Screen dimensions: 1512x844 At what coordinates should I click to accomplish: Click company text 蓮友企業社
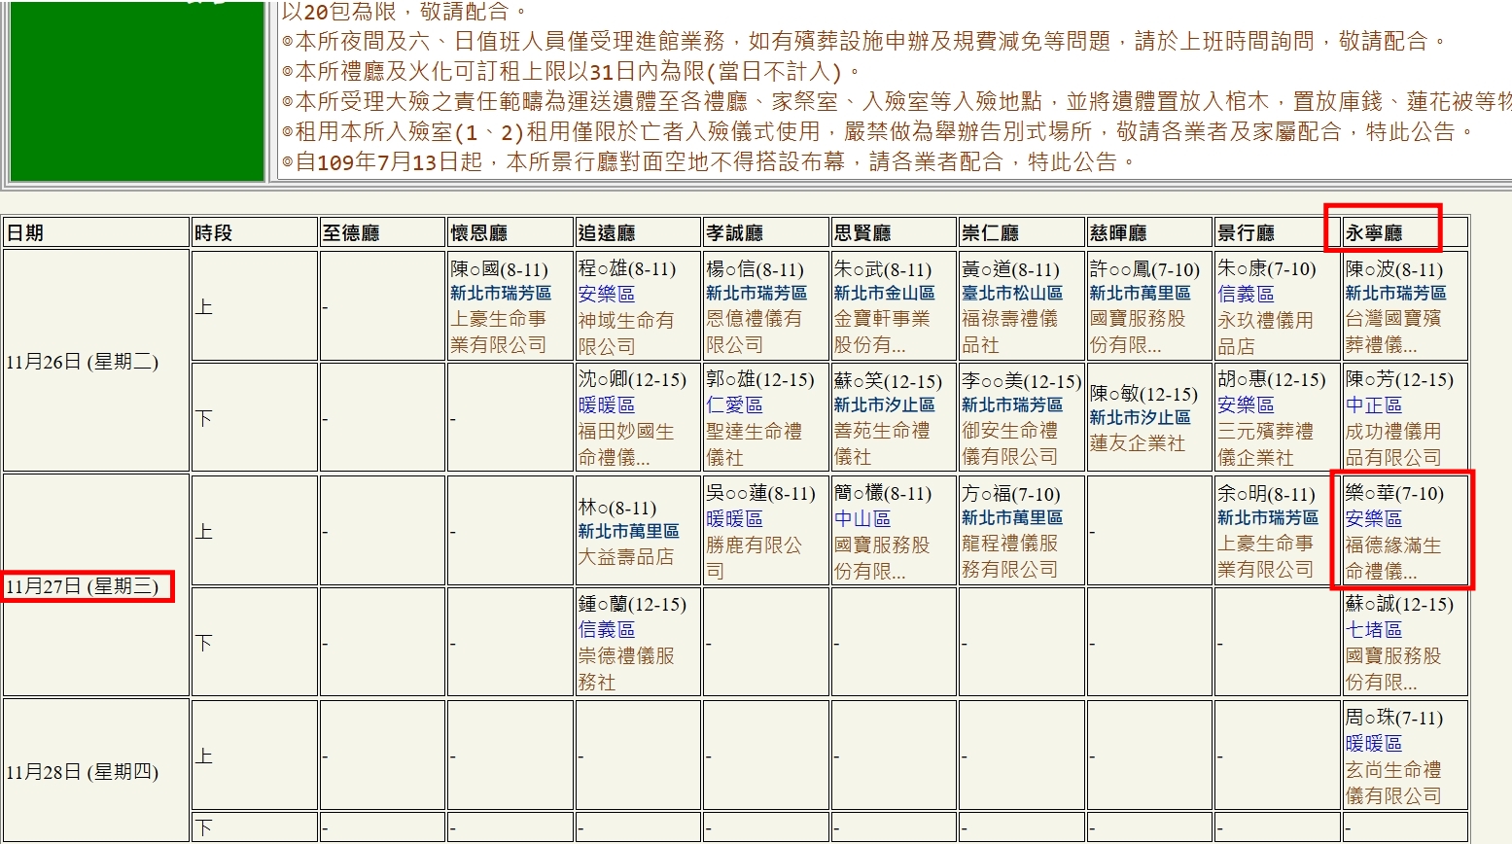[1138, 443]
